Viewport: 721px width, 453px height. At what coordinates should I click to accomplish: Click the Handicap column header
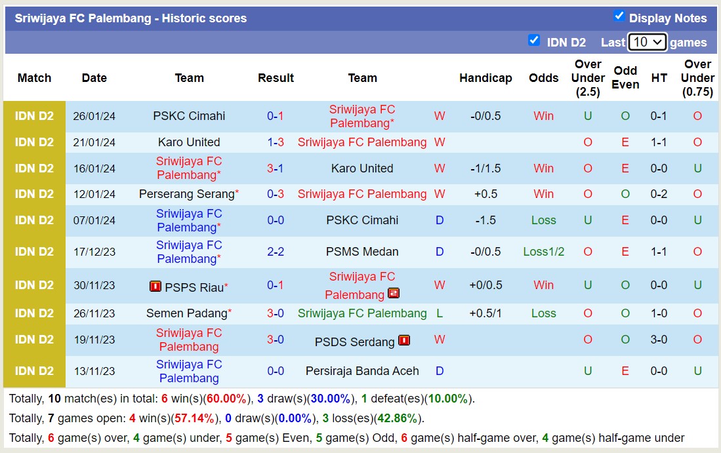pos(485,77)
